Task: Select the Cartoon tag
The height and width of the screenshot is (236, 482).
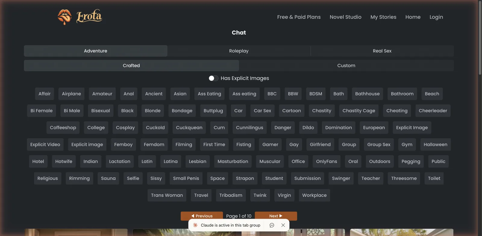Action: (x=291, y=111)
